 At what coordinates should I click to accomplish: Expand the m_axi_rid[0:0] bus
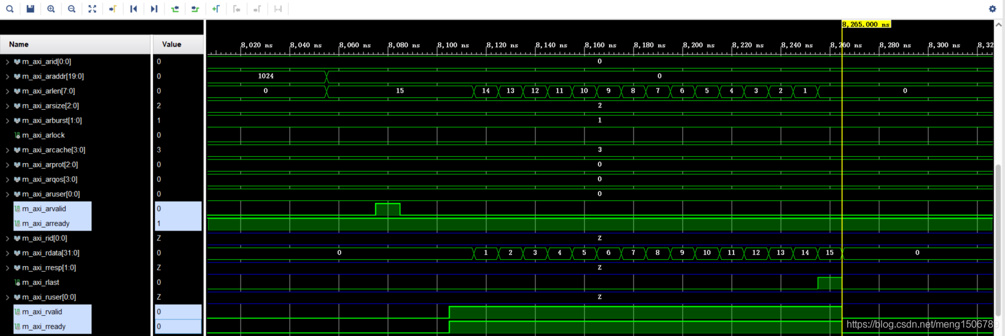(x=7, y=239)
